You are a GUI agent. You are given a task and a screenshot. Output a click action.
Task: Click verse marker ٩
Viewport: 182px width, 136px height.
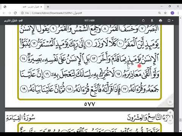(x=53, y=29)
